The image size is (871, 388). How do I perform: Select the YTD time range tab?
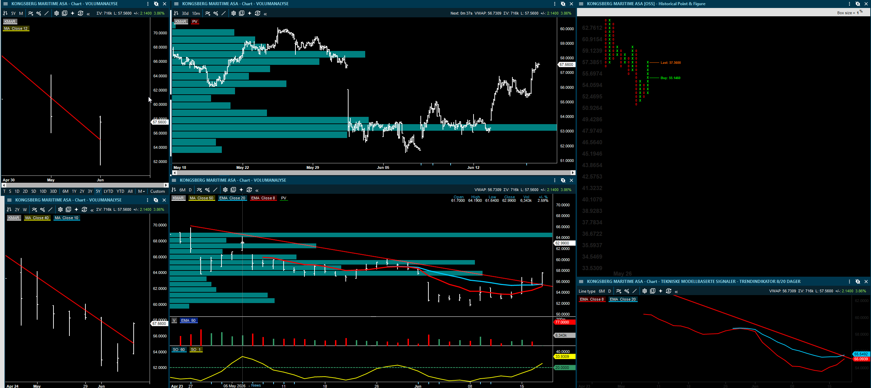point(120,191)
